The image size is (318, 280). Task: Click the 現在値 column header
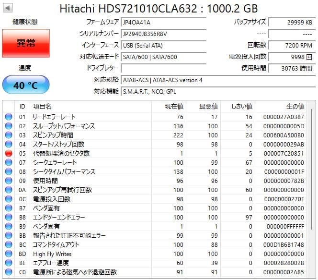pos(169,106)
